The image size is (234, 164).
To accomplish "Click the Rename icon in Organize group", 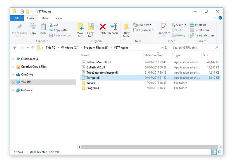I will point(113,27).
